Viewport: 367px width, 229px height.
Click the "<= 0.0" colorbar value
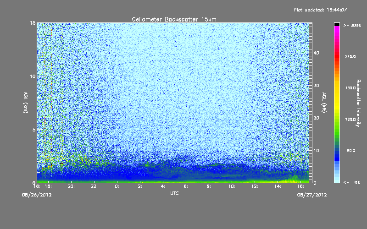[x=352, y=182]
